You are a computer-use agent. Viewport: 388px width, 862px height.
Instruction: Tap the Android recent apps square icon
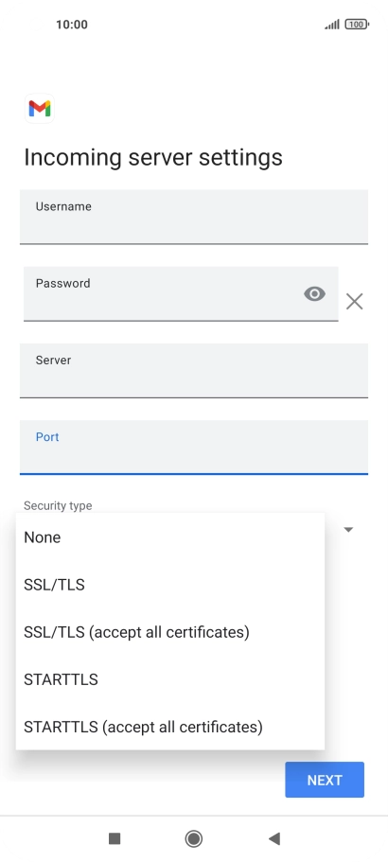115,838
